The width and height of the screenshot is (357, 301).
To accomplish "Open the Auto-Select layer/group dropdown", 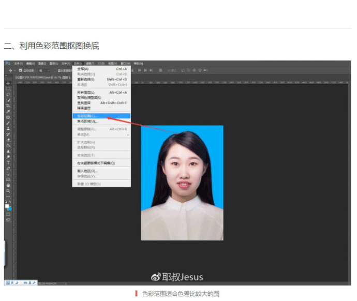I will (43, 70).
